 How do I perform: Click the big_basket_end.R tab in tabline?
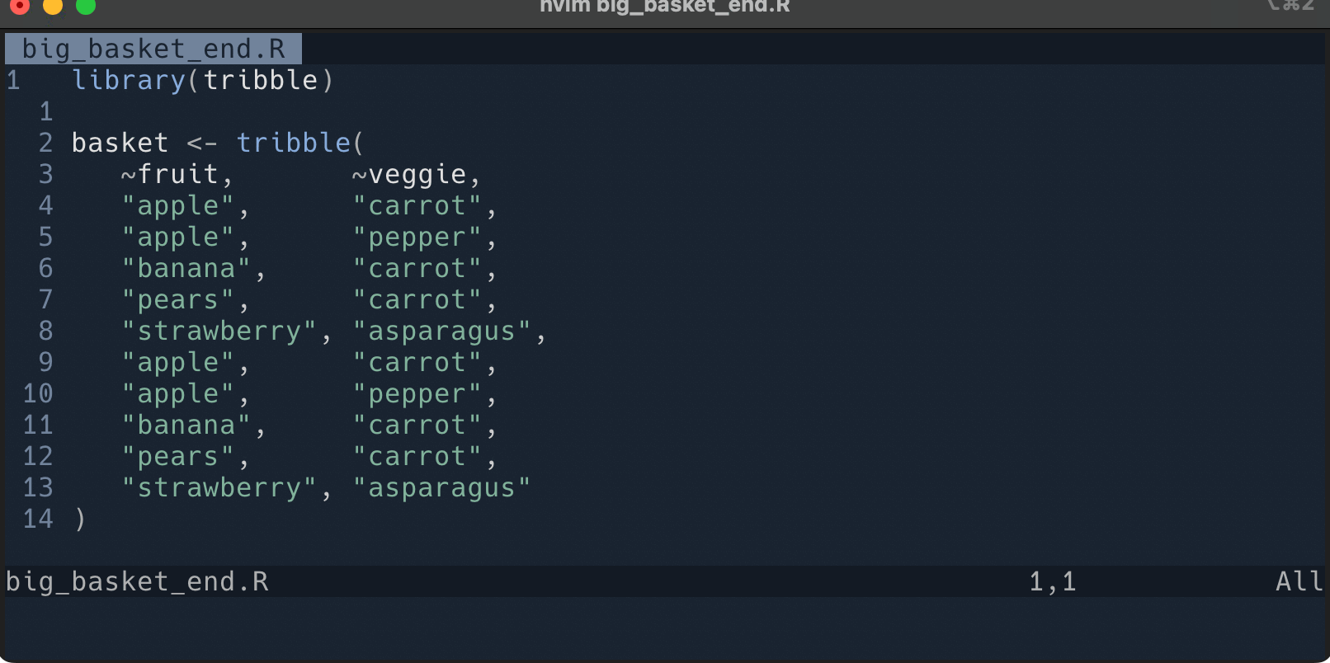point(153,49)
